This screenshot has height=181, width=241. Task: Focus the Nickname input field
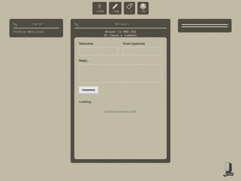point(99,51)
